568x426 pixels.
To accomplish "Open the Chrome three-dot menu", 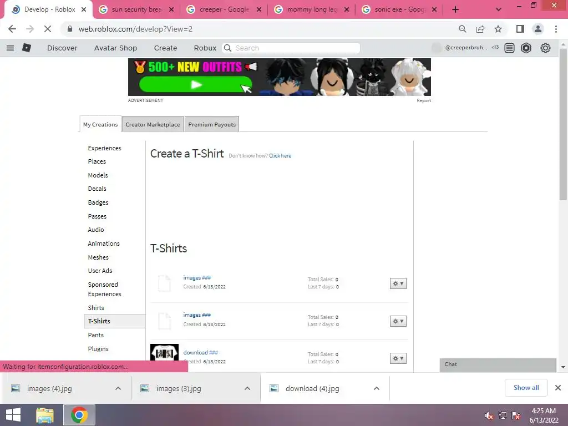I will (556, 29).
